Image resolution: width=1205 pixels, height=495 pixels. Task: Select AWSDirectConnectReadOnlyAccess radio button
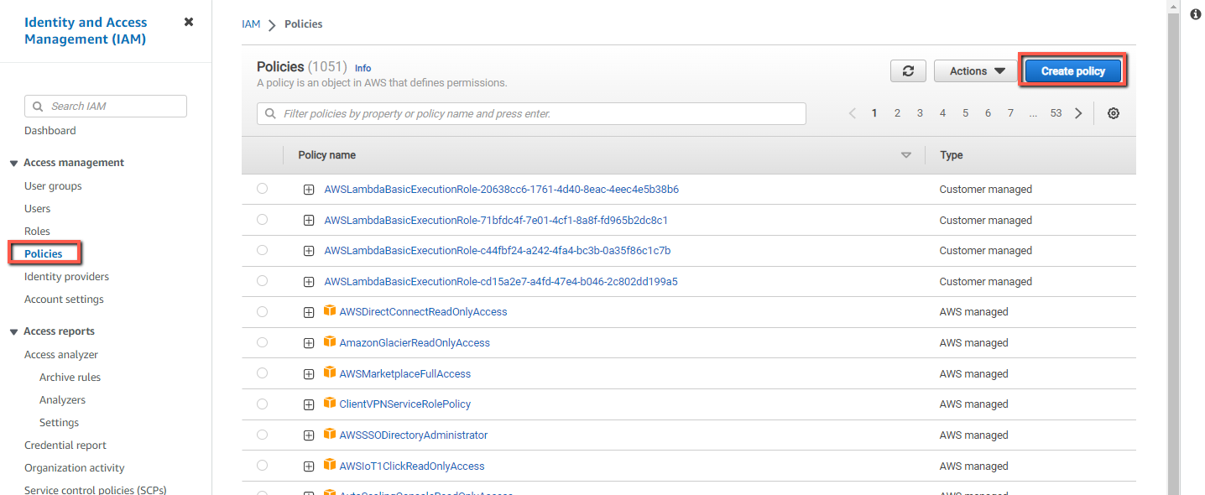(x=262, y=311)
